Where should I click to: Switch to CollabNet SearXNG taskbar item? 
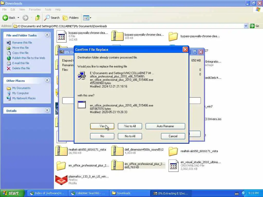[88, 193]
